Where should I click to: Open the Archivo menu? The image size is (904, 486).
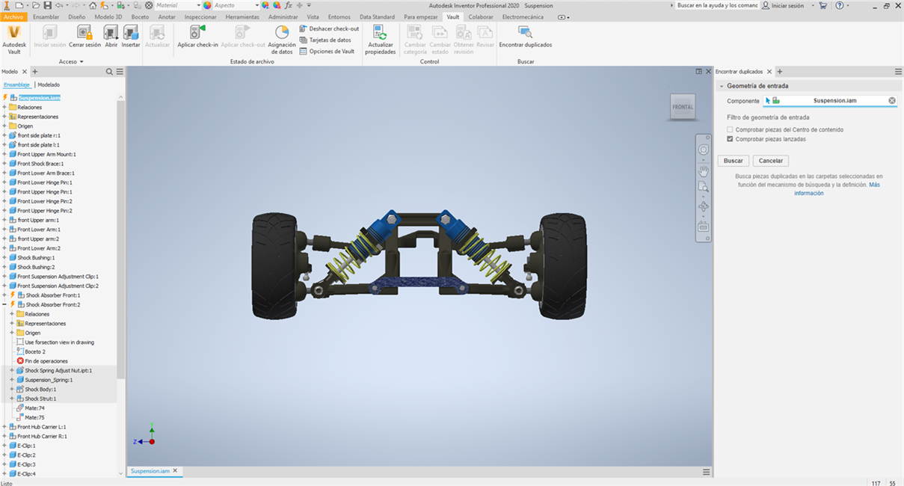pos(14,16)
